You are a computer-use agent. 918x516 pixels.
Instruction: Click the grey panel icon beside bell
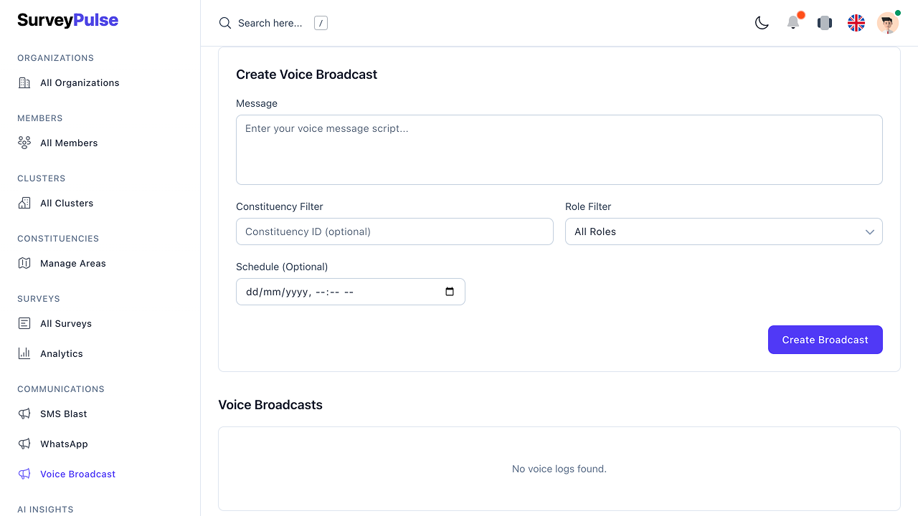(x=825, y=23)
